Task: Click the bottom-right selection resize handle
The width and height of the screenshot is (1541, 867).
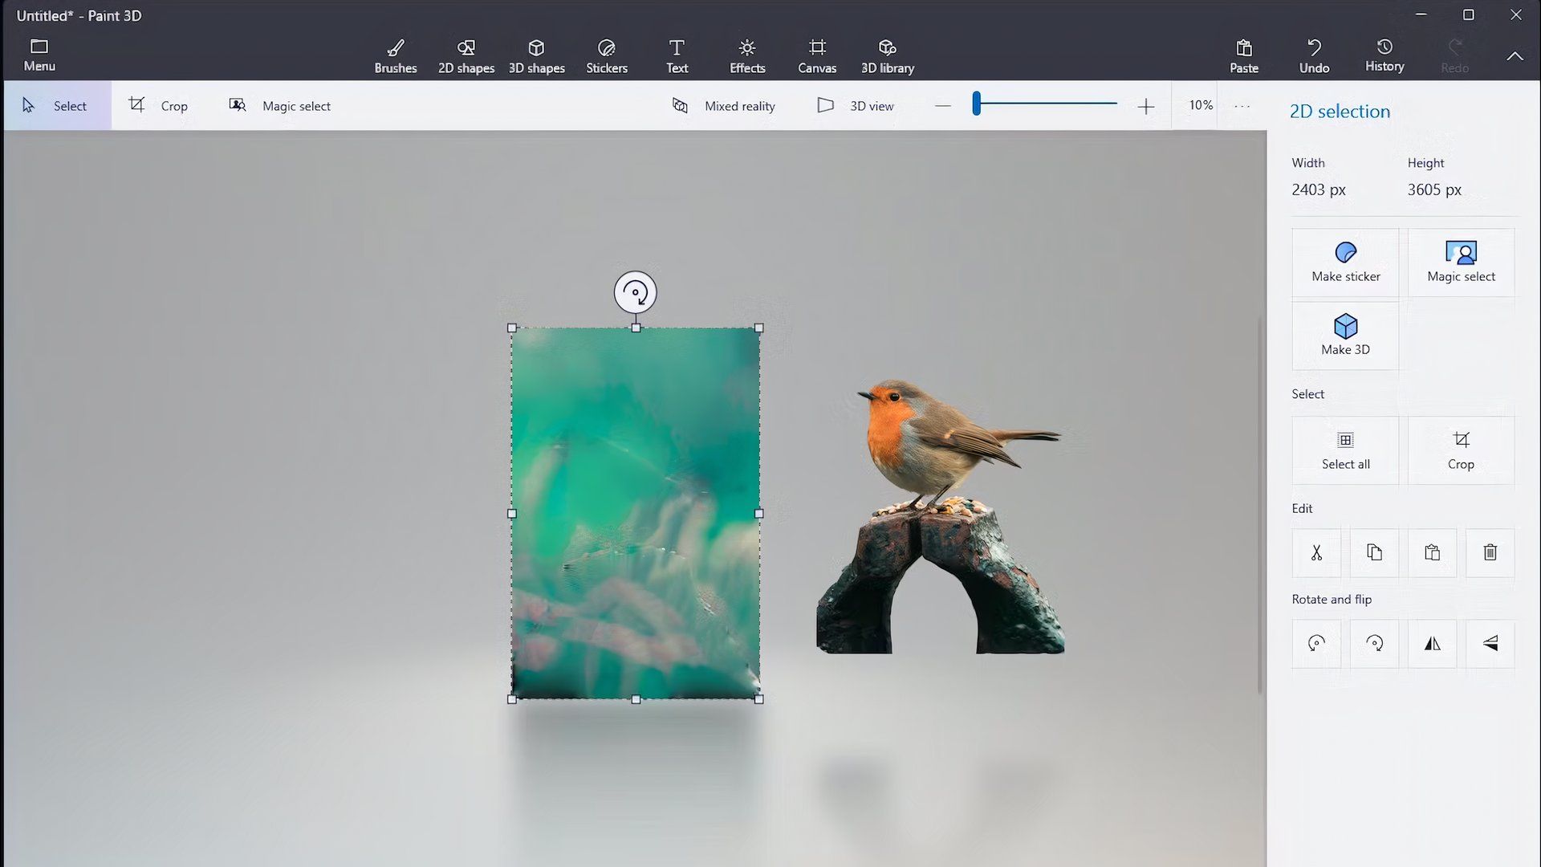Action: click(759, 699)
